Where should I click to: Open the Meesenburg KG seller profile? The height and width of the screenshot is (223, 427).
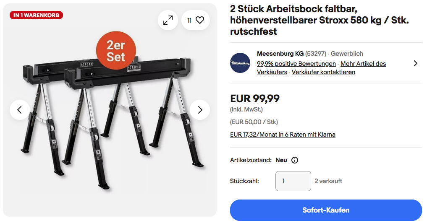[280, 54]
